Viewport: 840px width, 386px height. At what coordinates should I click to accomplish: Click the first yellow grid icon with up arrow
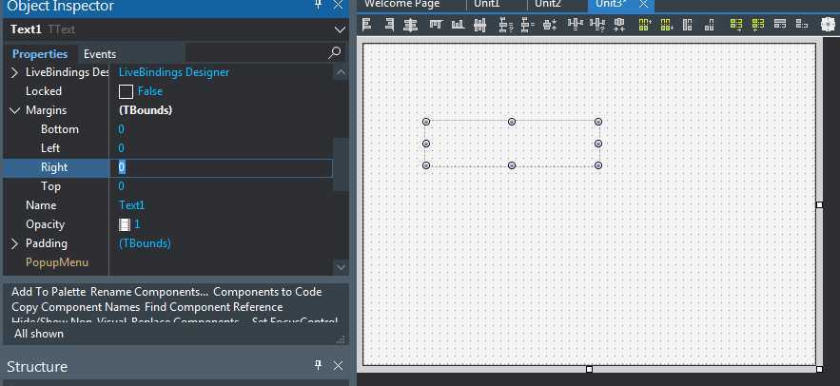coord(644,24)
